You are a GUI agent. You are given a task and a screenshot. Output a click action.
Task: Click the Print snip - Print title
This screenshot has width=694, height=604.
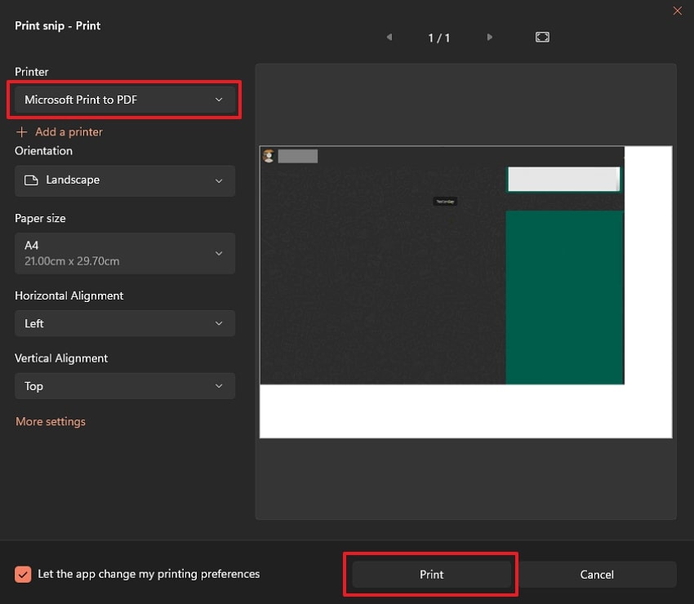[58, 25]
